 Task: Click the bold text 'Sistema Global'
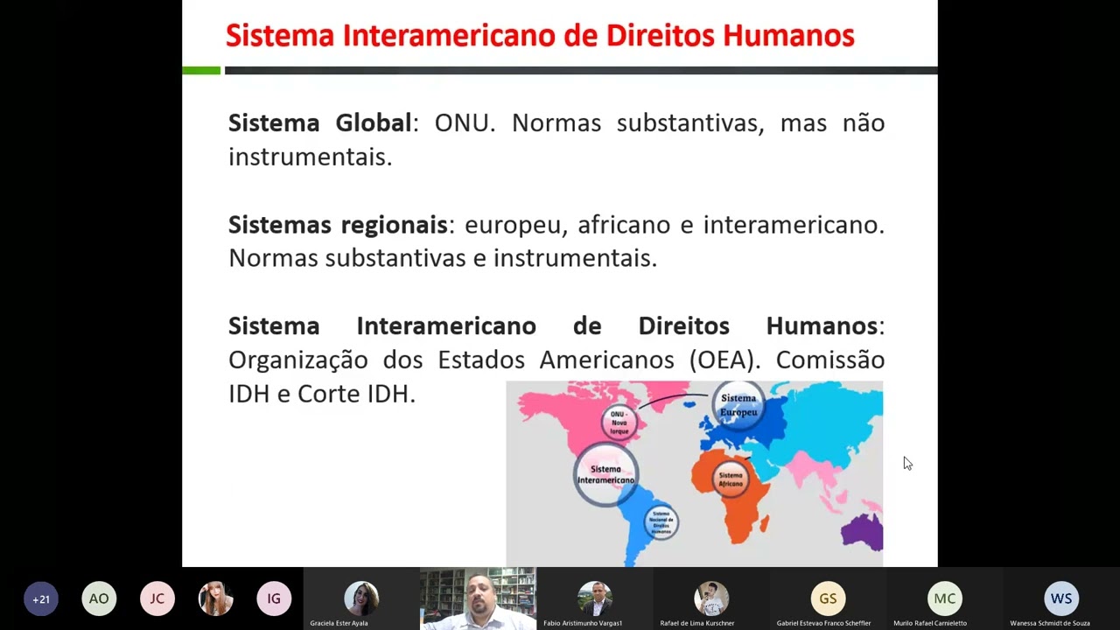pyautogui.click(x=319, y=122)
